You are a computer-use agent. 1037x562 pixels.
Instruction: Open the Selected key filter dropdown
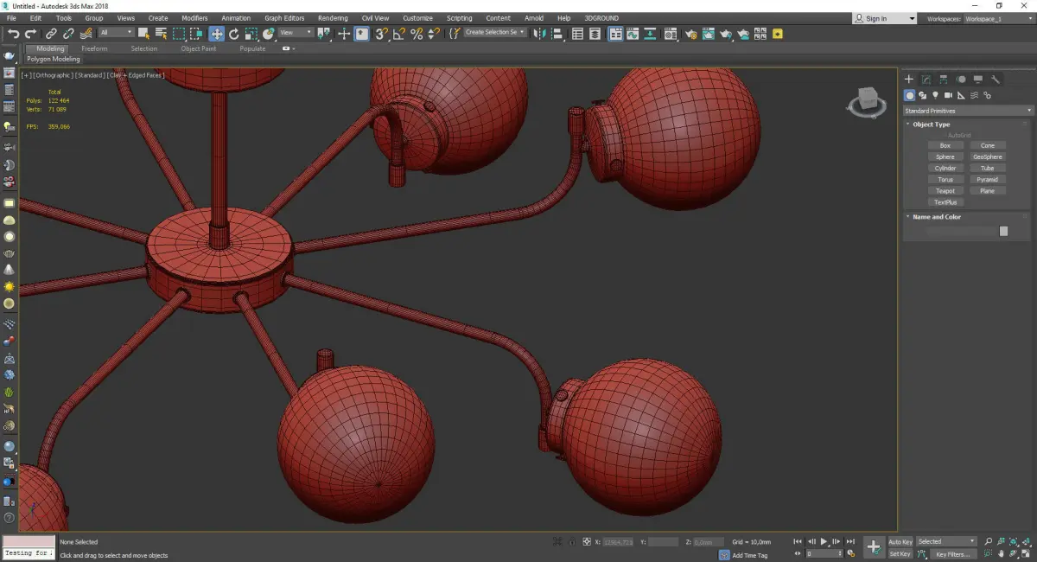click(x=947, y=542)
